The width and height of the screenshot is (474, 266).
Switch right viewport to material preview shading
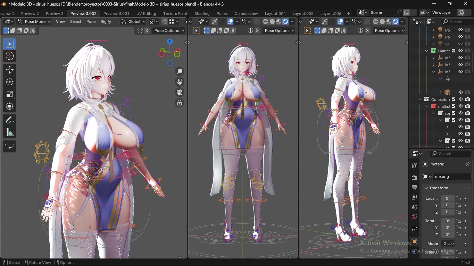tap(389, 22)
